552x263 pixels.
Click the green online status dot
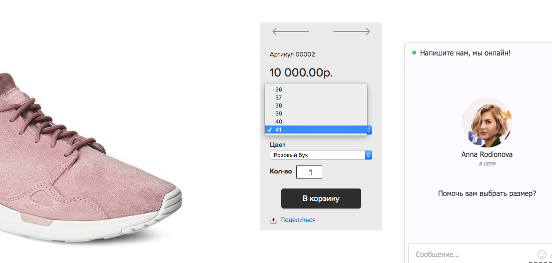[x=414, y=53]
